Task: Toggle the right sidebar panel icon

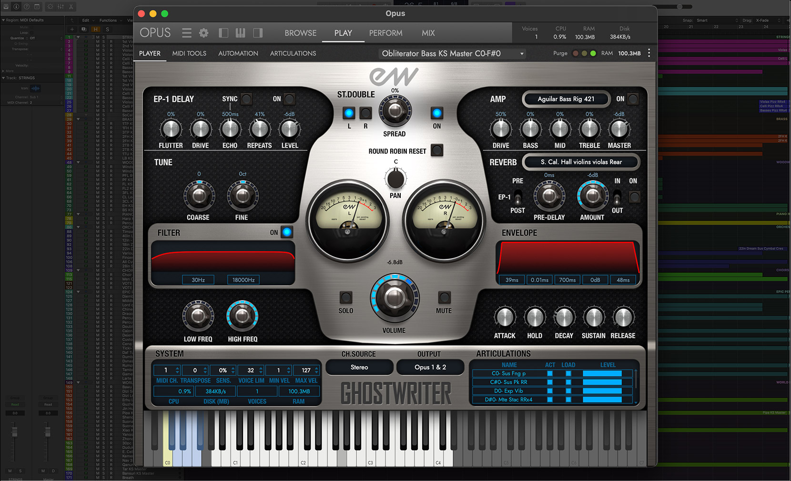Action: point(258,33)
